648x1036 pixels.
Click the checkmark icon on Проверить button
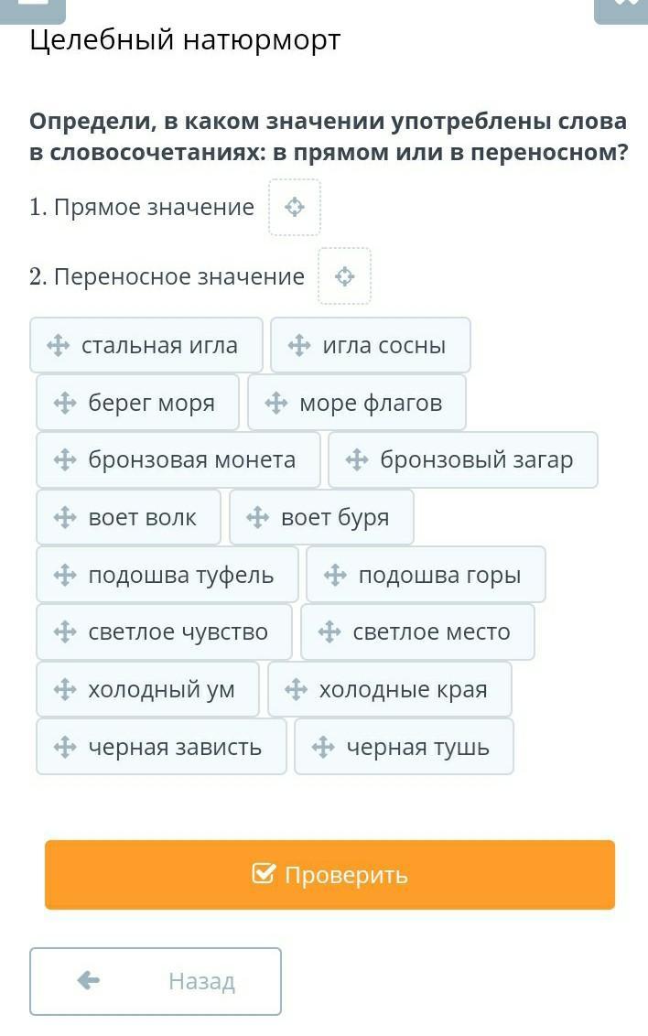(x=263, y=873)
